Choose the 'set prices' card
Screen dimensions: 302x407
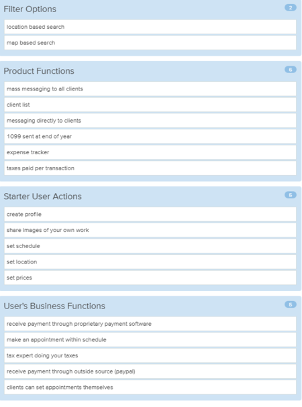(x=150, y=278)
